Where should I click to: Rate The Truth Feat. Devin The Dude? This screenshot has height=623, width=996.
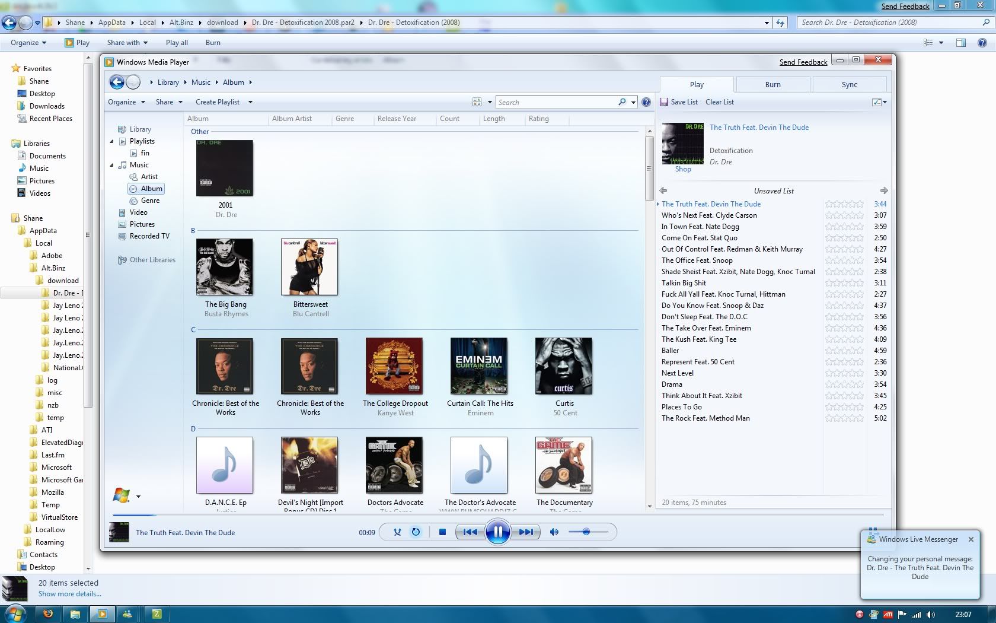[x=844, y=204]
